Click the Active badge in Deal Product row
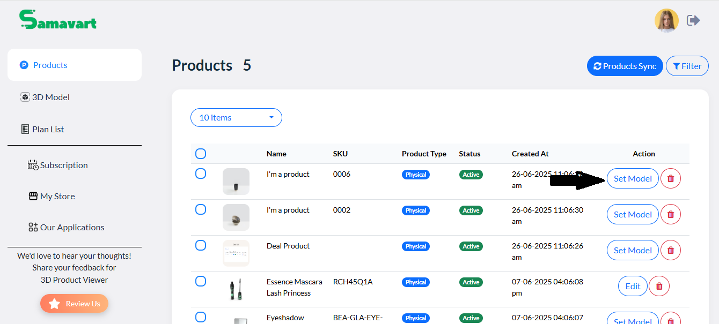Viewport: 719px width, 324px height. (x=471, y=246)
